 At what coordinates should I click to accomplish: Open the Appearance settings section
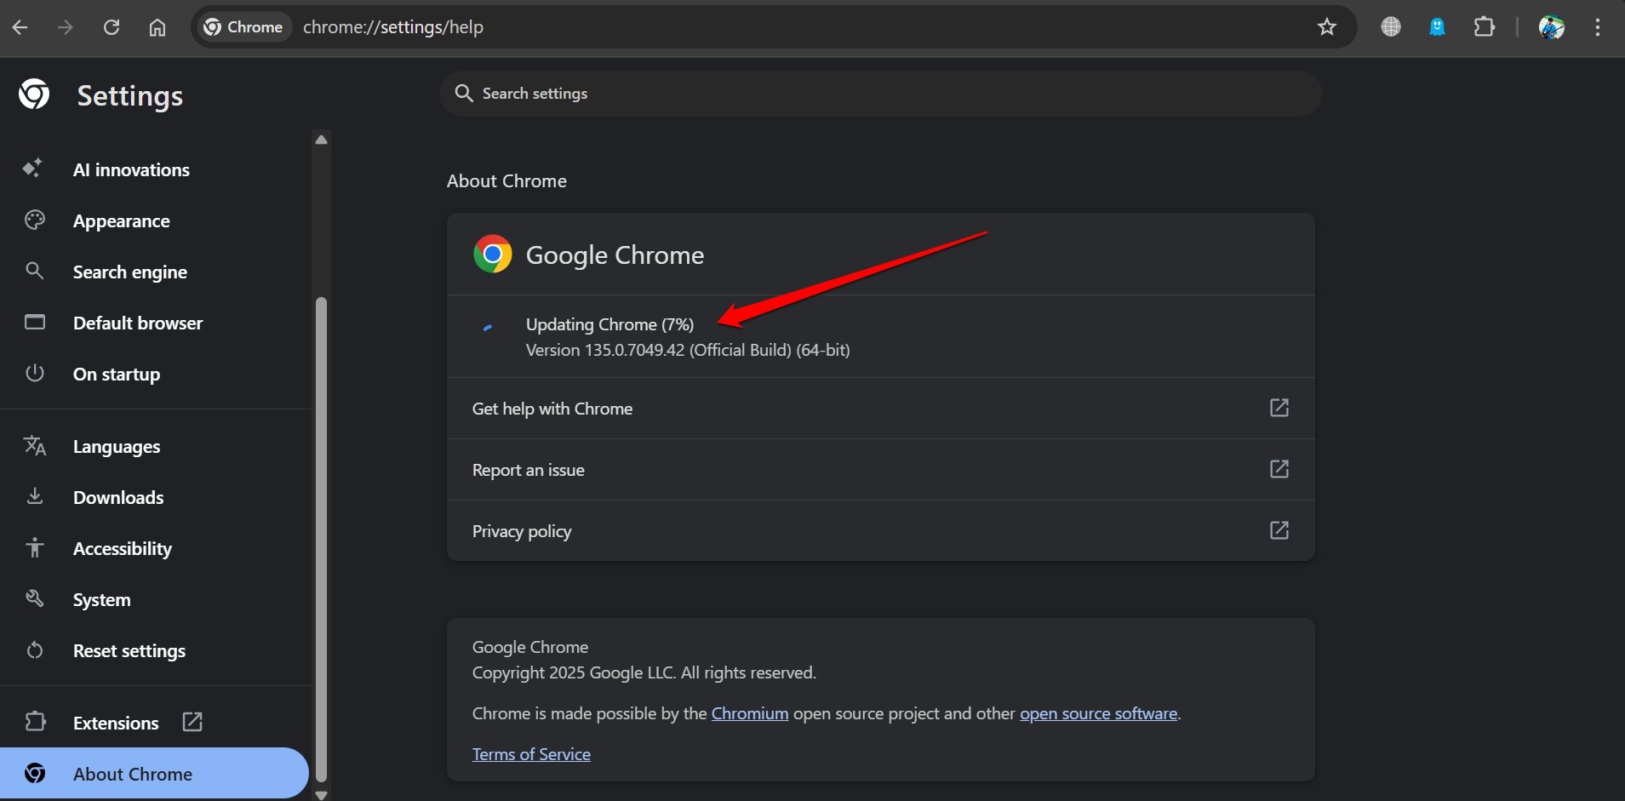[x=122, y=220]
